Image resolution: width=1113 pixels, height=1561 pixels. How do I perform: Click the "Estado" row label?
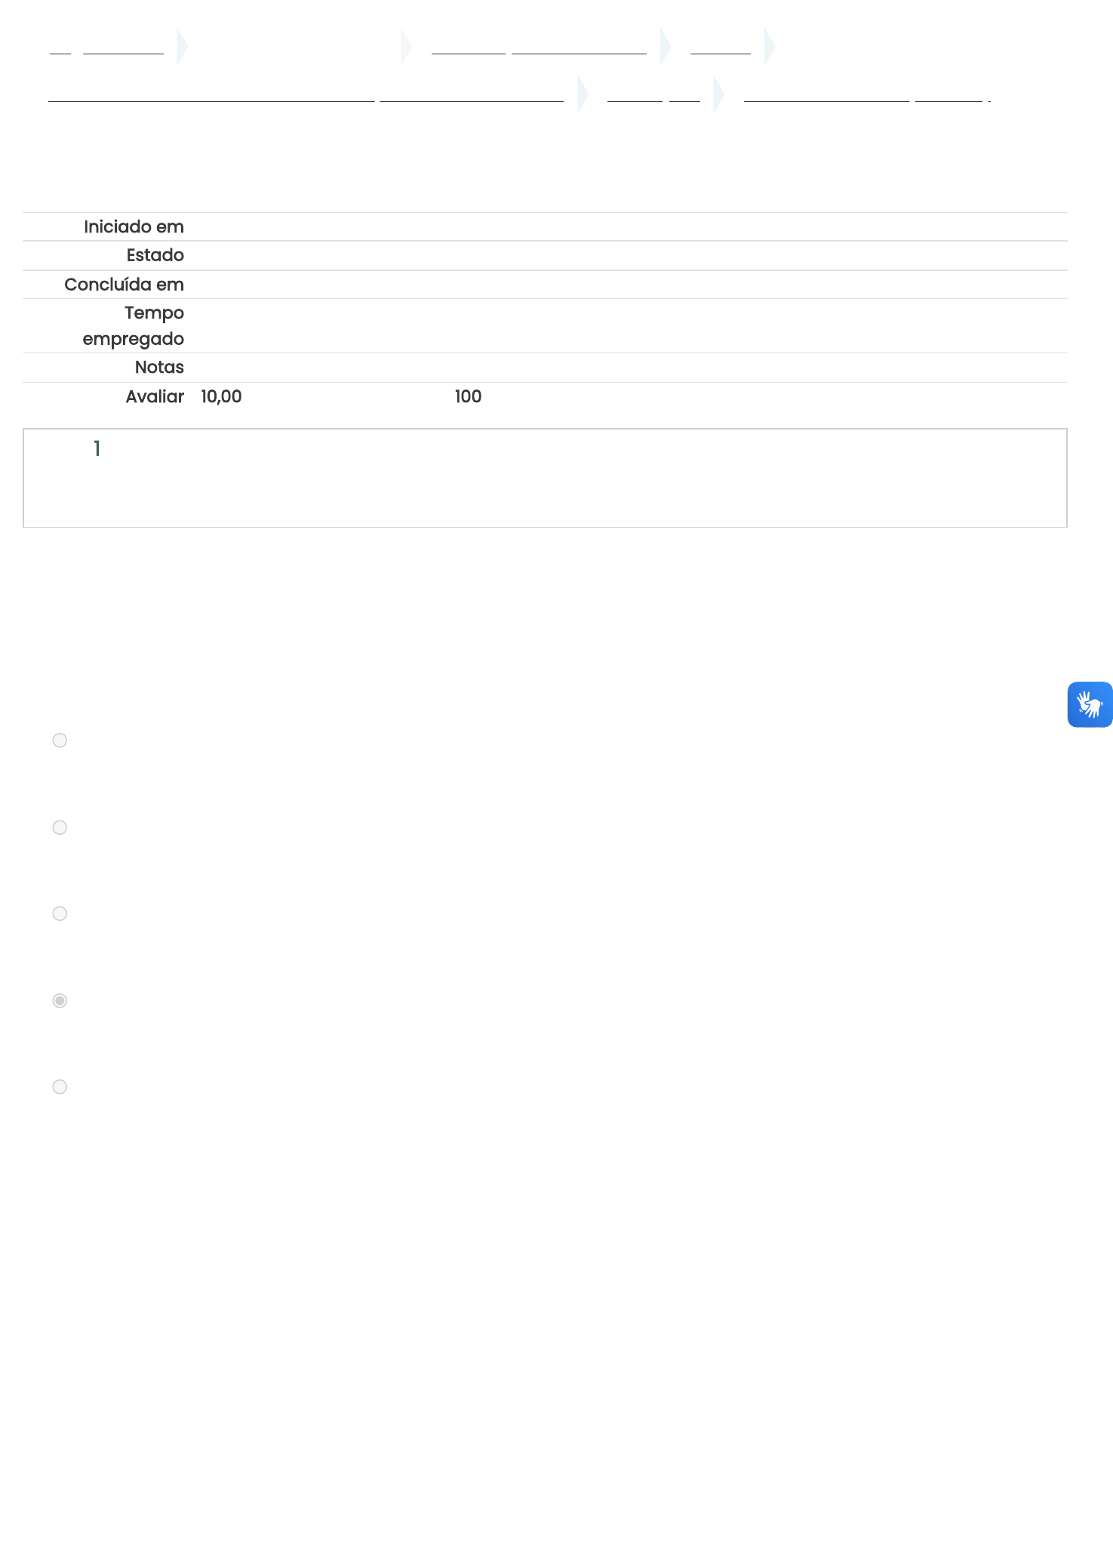point(155,256)
